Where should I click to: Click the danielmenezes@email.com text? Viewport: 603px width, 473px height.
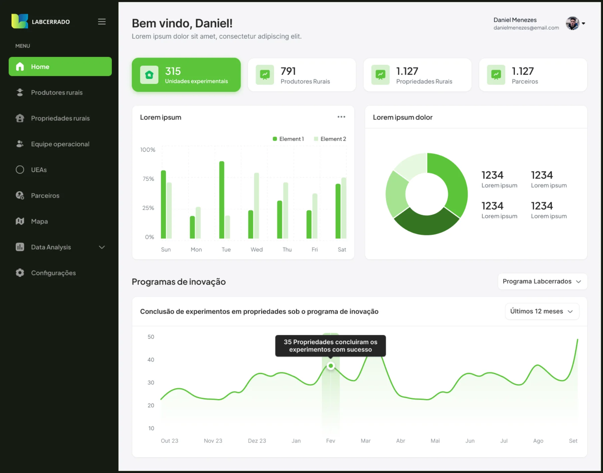tap(526, 28)
